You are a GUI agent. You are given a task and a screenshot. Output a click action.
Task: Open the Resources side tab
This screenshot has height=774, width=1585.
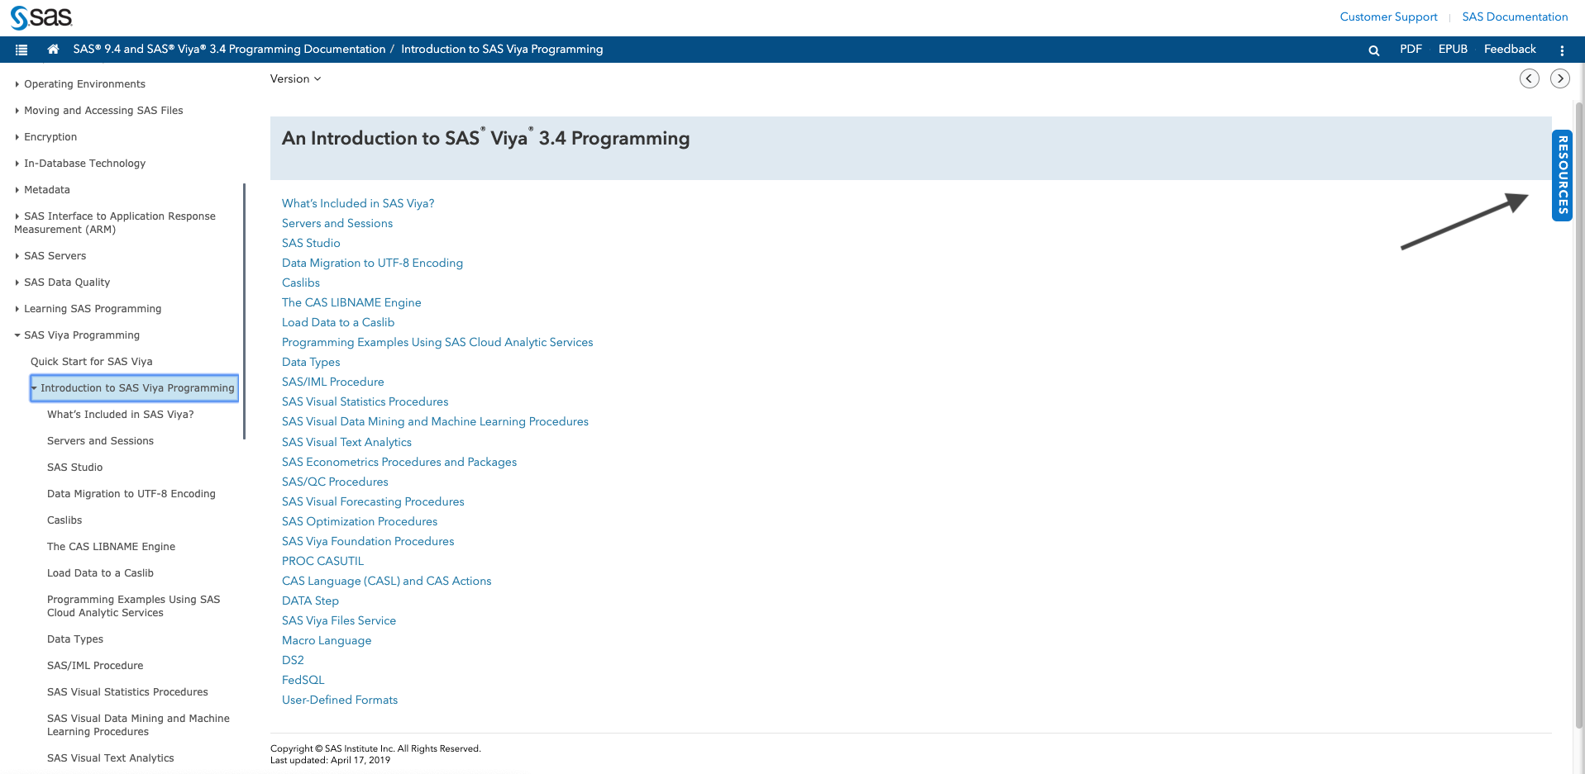point(1563,175)
